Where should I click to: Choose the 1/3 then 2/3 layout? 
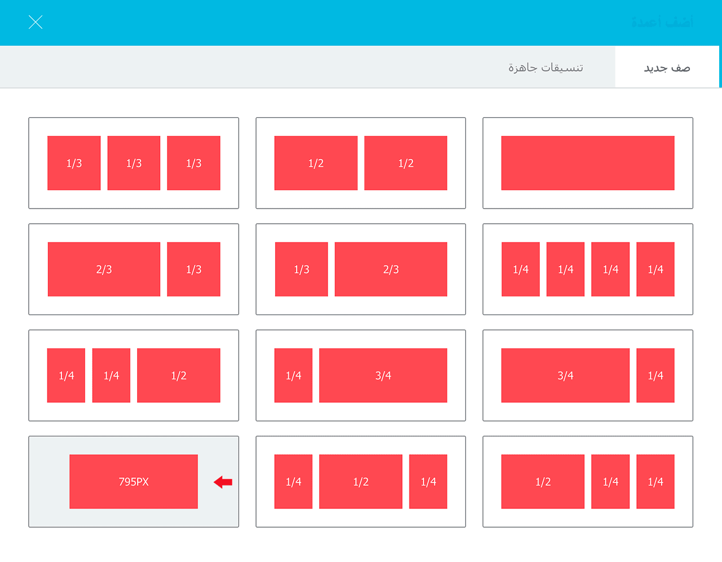click(360, 269)
